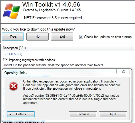Close the Opening Link dialog
The height and width of the screenshot is (123, 135).
pos(123,71)
